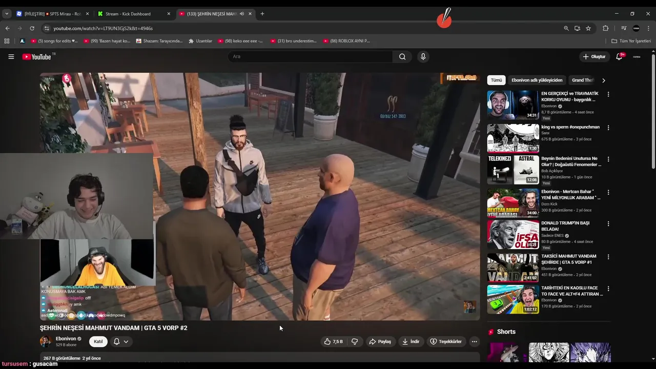This screenshot has height=369, width=656.
Task: Open options for Mertcan Bahar video
Action: coord(608,192)
